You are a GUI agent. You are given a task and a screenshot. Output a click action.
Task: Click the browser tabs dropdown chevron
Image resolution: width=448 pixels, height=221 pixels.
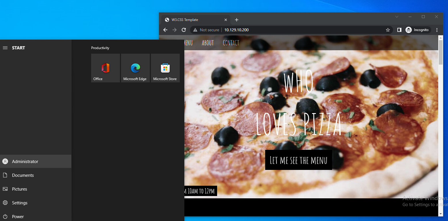397,17
